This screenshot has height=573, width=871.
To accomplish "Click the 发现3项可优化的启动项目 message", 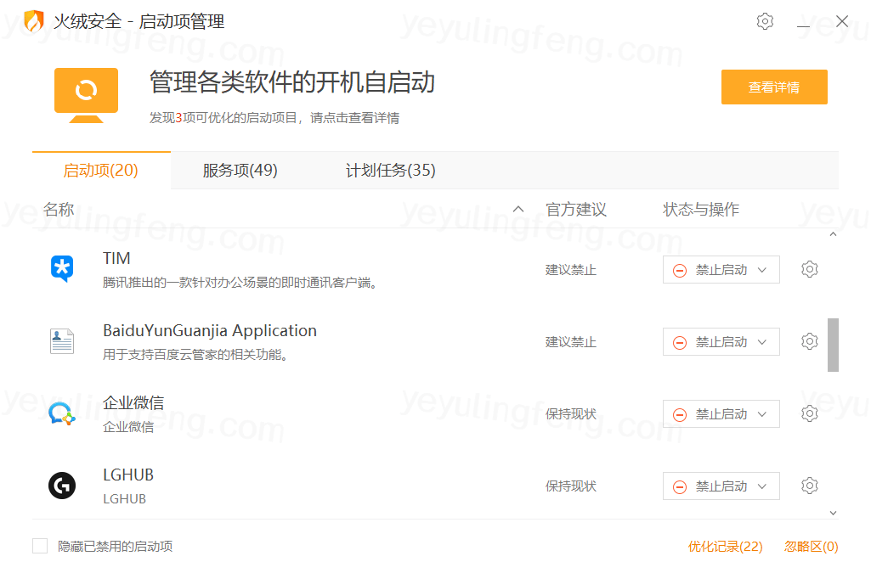I will (x=274, y=118).
